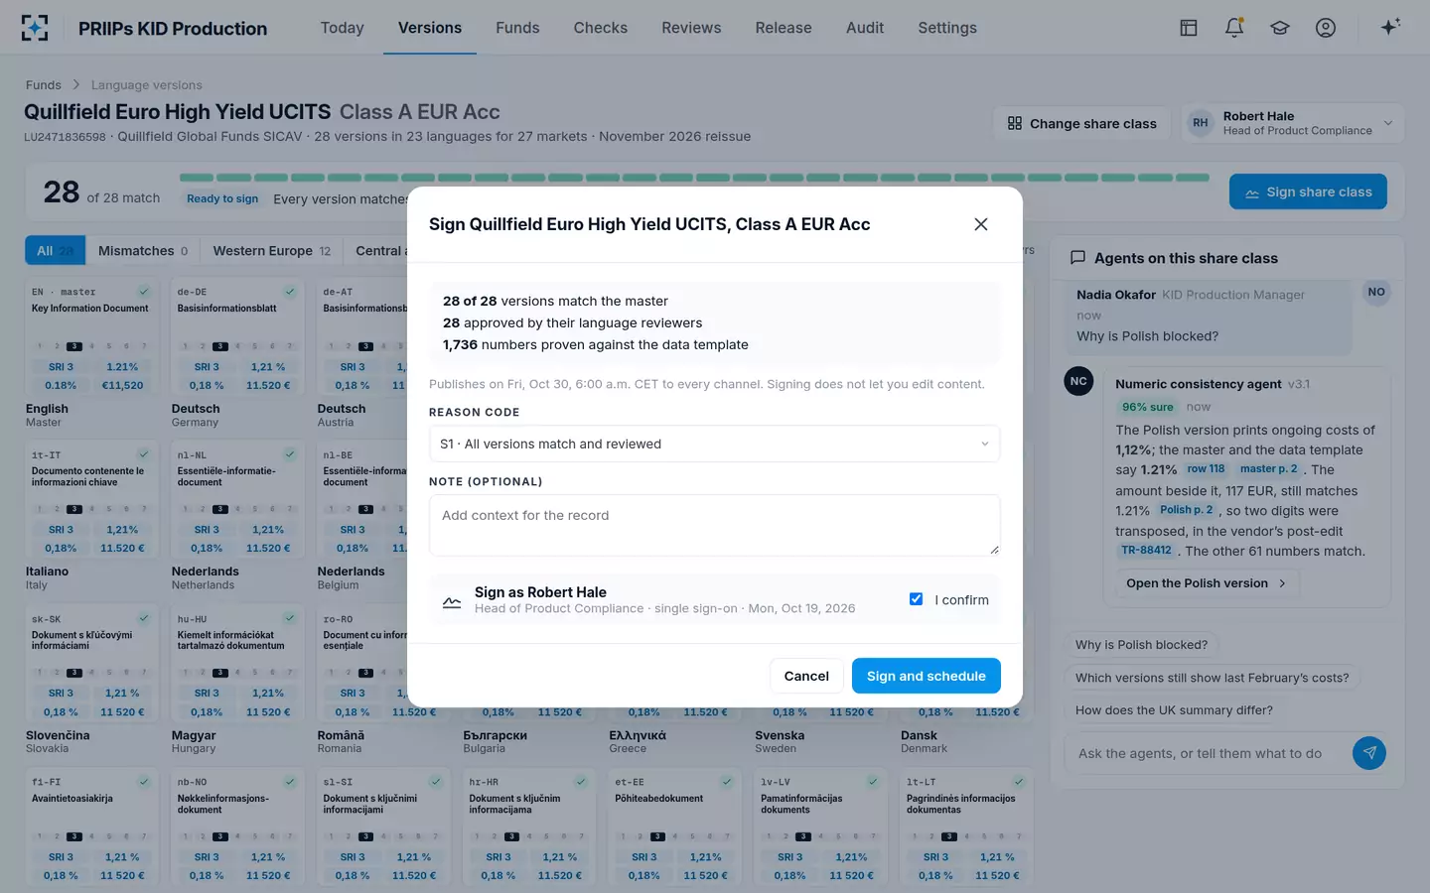Open the Reviews tab
1430x893 pixels.
[691, 28]
